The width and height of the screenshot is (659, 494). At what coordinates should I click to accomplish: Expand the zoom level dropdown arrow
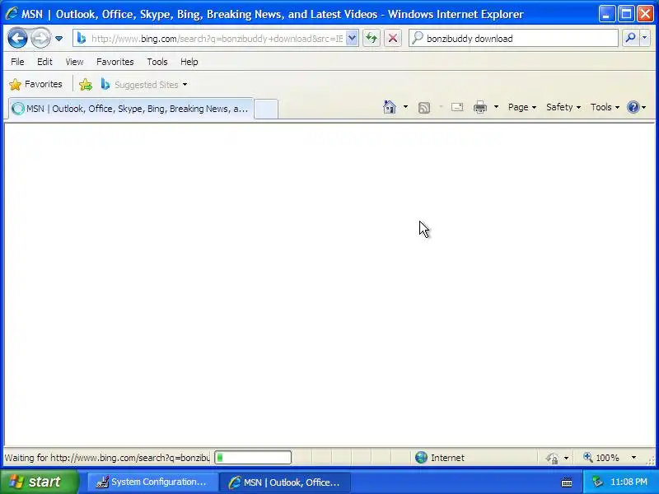pyautogui.click(x=633, y=458)
